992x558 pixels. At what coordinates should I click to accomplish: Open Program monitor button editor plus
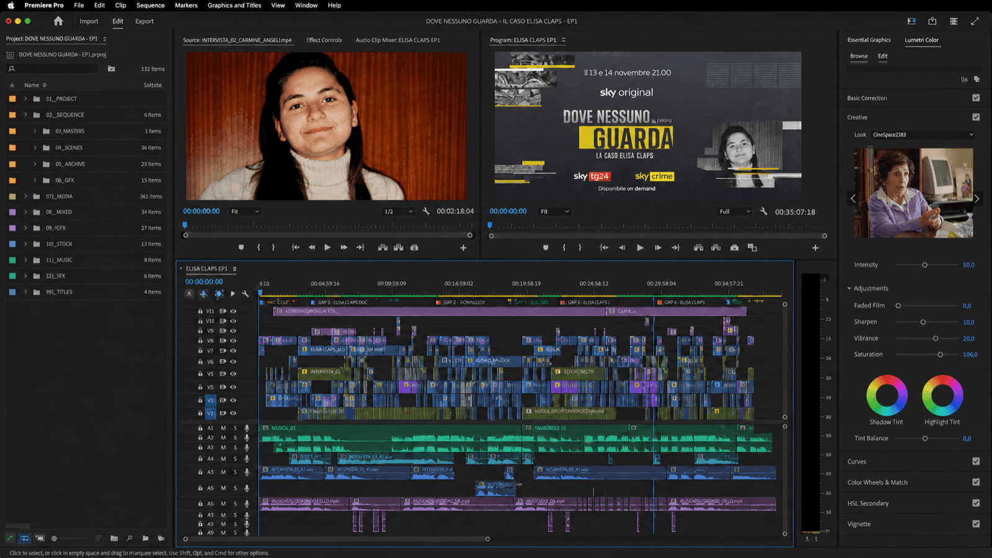[x=815, y=247]
